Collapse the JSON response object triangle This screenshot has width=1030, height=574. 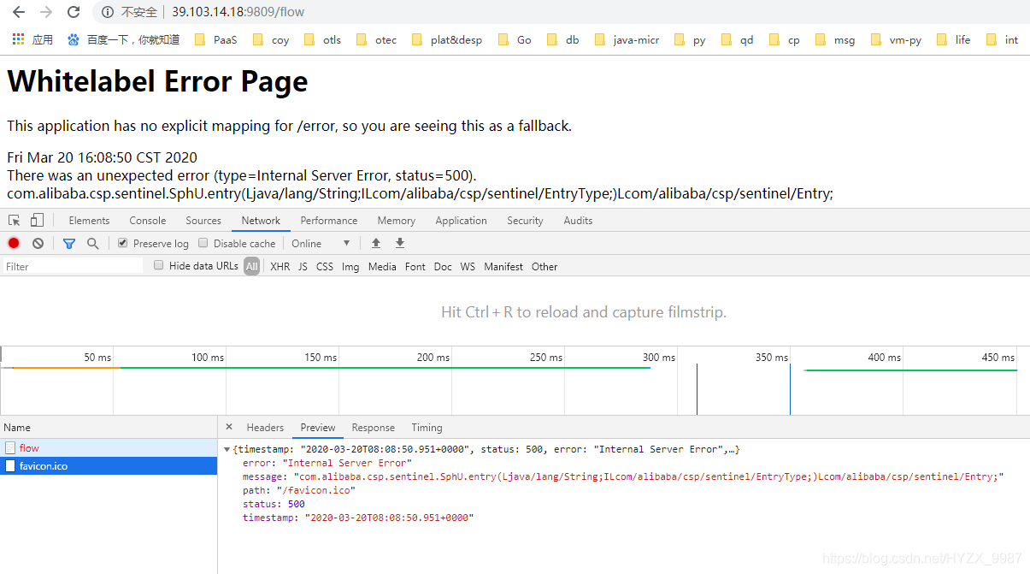(x=227, y=448)
